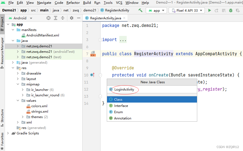This screenshot has height=151, width=243.
Task: Collapse the manifests folder
Action: (x=13, y=30)
